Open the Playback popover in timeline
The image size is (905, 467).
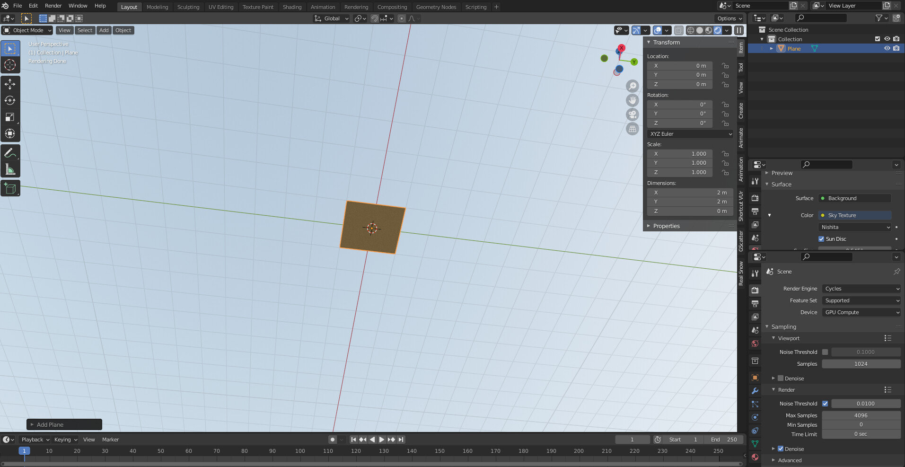[x=35, y=440]
